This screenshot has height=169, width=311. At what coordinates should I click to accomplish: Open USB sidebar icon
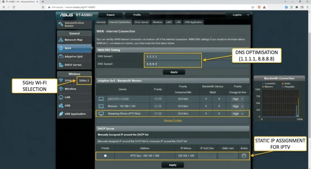point(61,106)
